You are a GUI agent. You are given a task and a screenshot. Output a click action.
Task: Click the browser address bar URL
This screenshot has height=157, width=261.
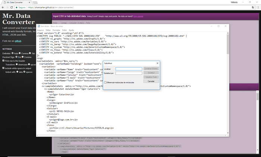[x=51, y=7]
